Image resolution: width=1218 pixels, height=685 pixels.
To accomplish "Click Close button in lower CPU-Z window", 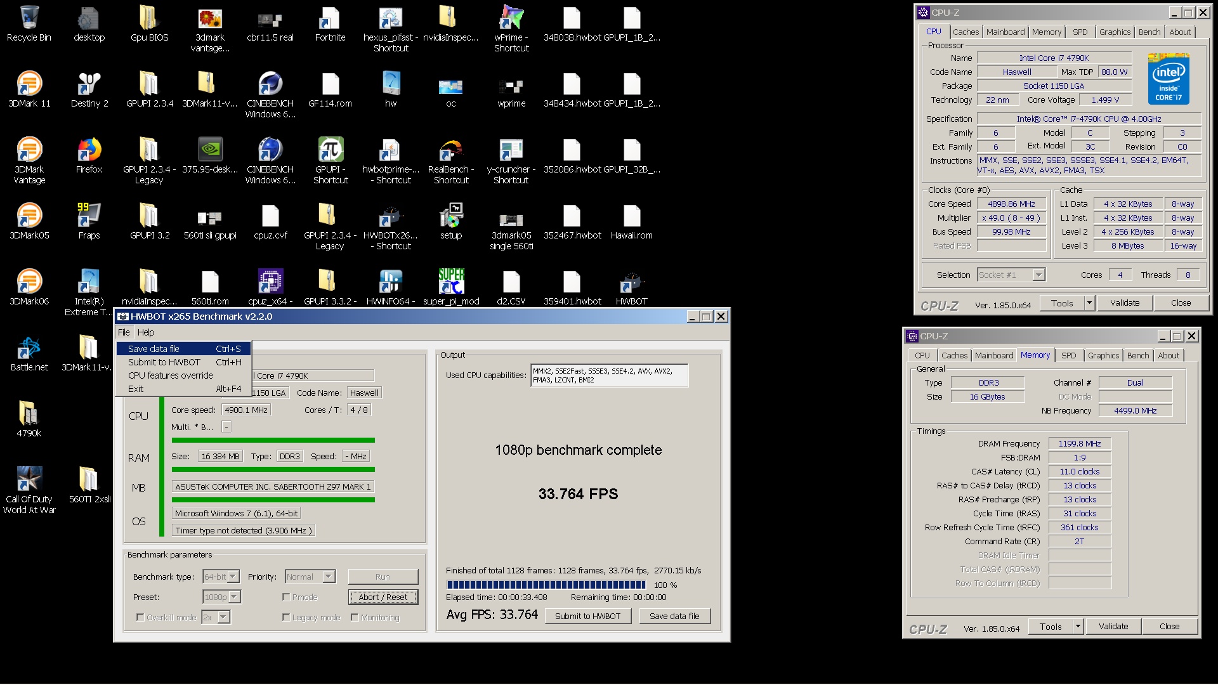I will click(1169, 627).
